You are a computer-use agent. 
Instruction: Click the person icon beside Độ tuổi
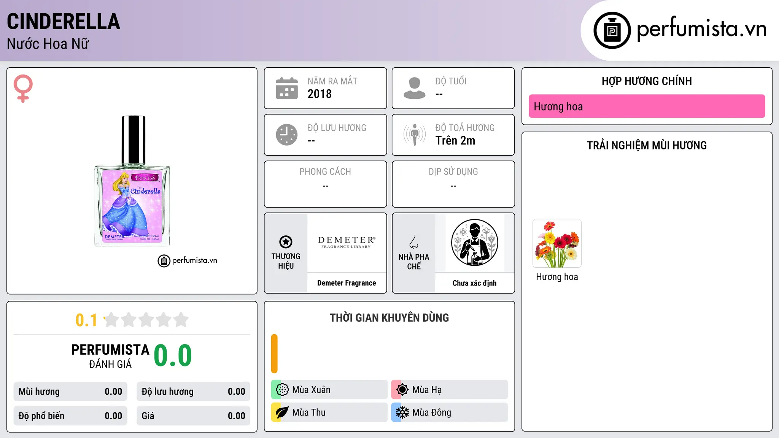415,88
